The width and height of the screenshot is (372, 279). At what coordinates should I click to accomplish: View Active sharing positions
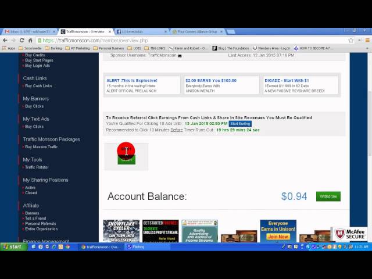30,188
